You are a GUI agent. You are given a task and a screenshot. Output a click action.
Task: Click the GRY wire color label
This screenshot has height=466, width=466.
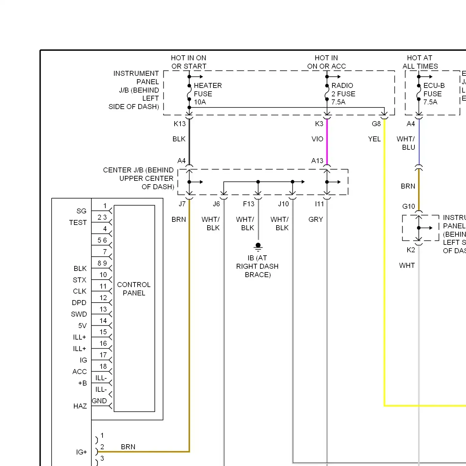point(316,220)
